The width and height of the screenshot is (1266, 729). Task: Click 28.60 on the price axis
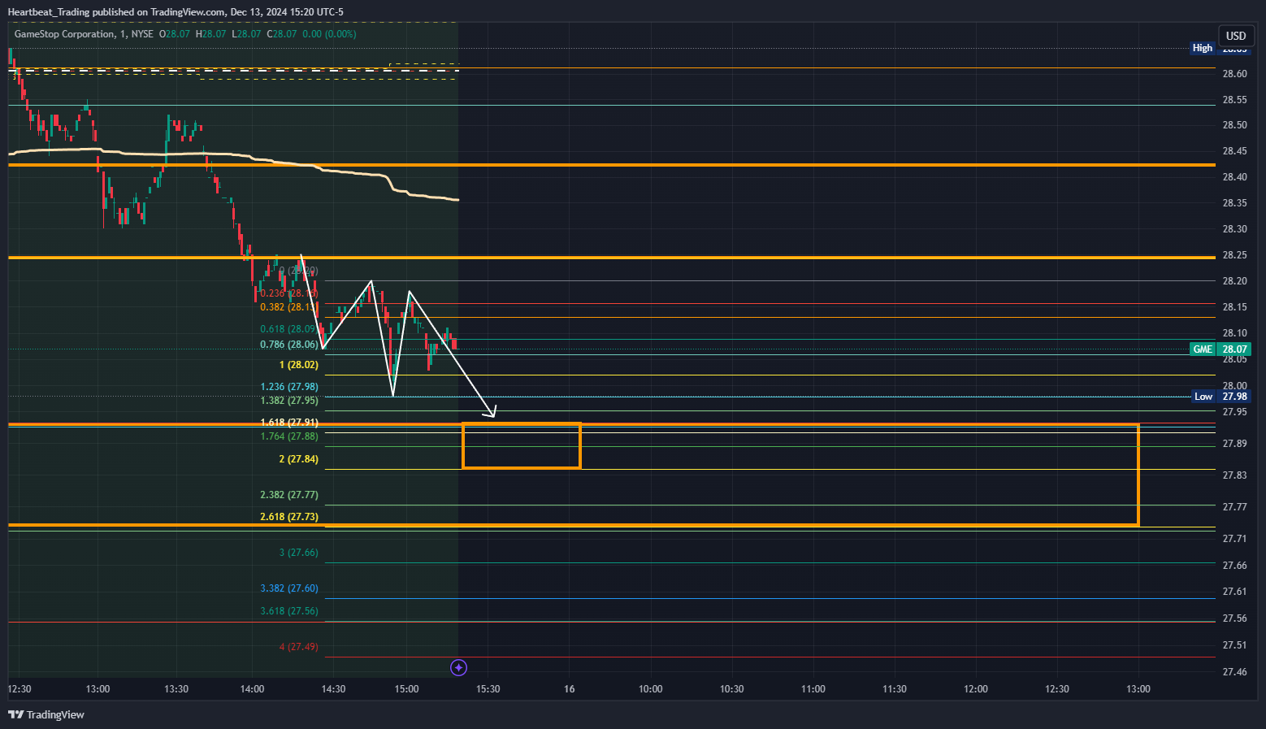click(1235, 74)
